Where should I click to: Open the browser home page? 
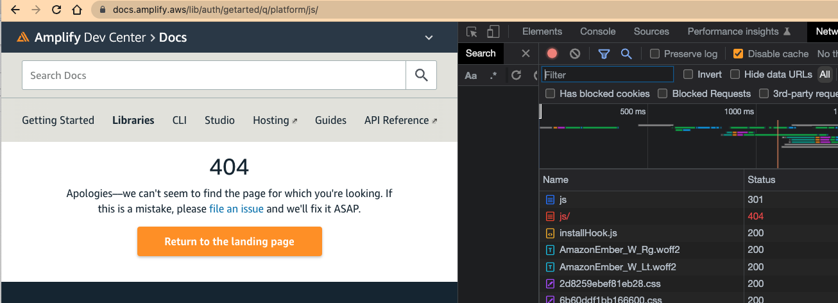point(77,10)
